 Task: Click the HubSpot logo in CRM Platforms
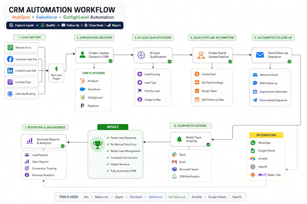click(x=83, y=81)
